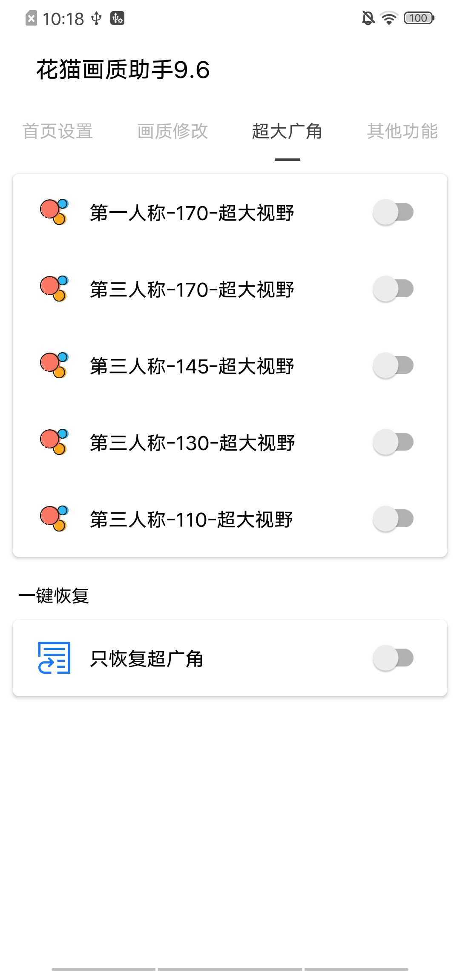
Task: Tap the 第三人称-145-超大视野 label text
Action: pyautogui.click(x=192, y=366)
